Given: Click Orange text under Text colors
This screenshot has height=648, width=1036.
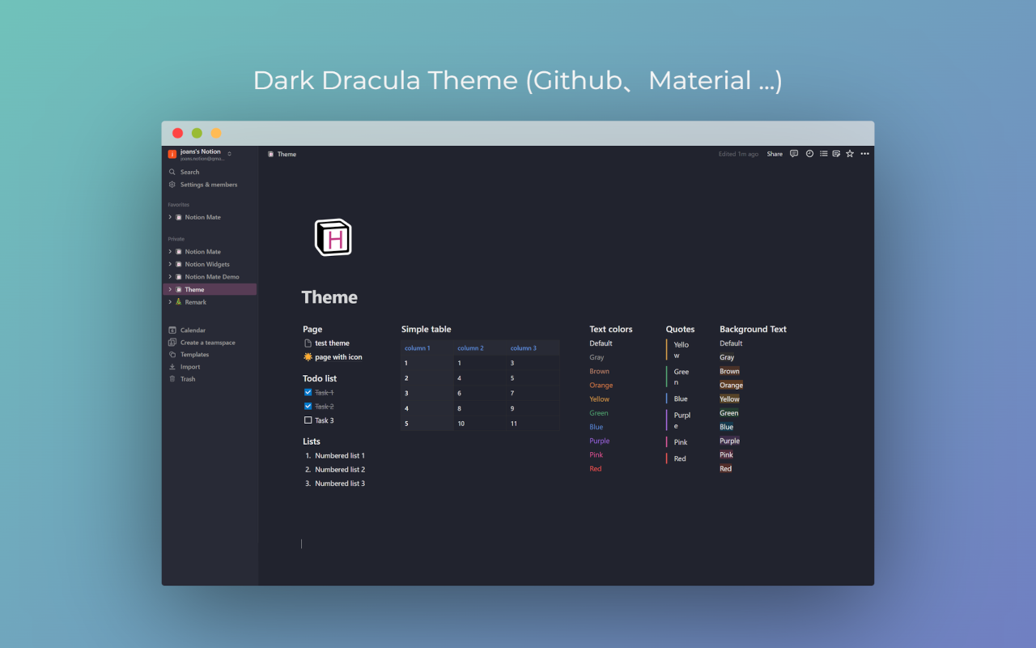Looking at the screenshot, I should pos(601,386).
